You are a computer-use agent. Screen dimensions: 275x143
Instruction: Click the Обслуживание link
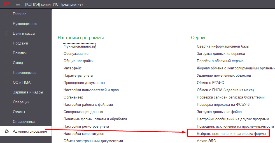(x=76, y=53)
